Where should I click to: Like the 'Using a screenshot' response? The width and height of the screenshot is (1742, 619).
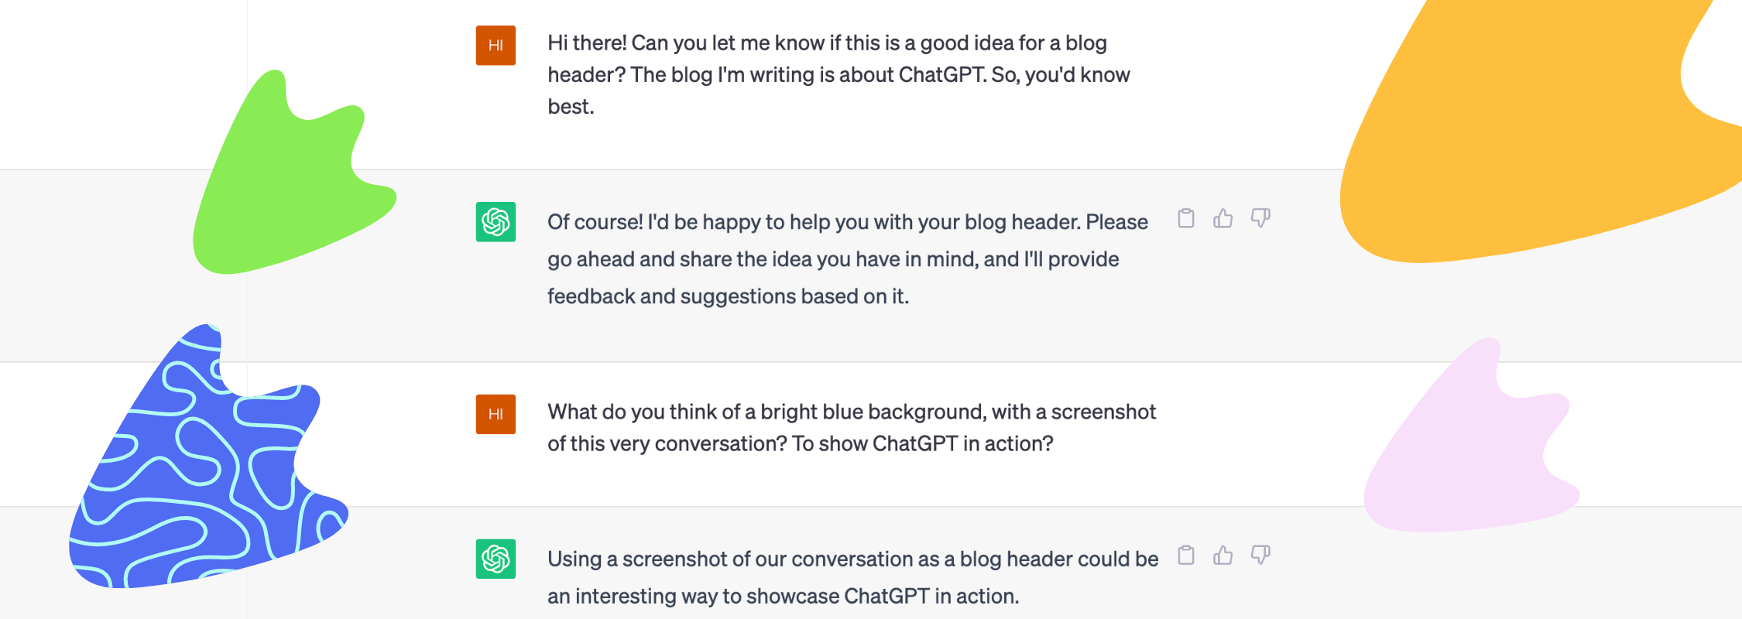[1222, 556]
